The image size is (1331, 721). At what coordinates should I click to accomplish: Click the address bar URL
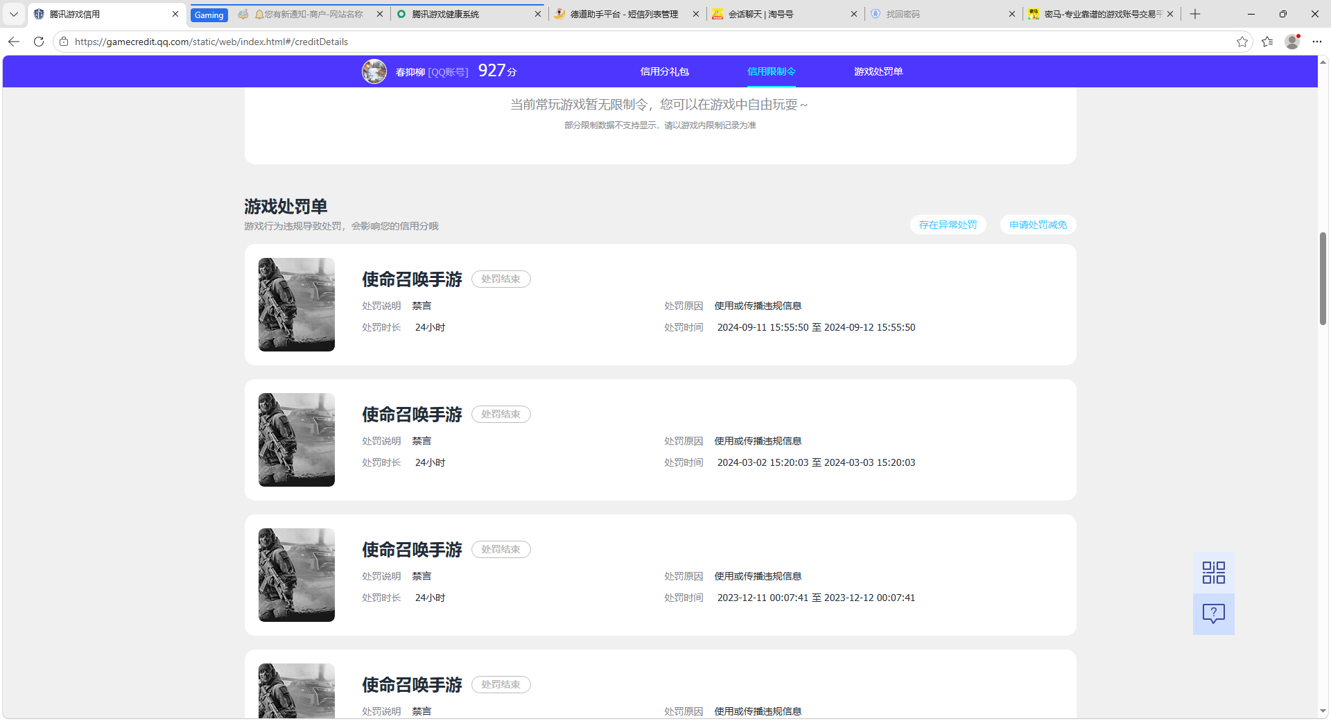pos(211,42)
